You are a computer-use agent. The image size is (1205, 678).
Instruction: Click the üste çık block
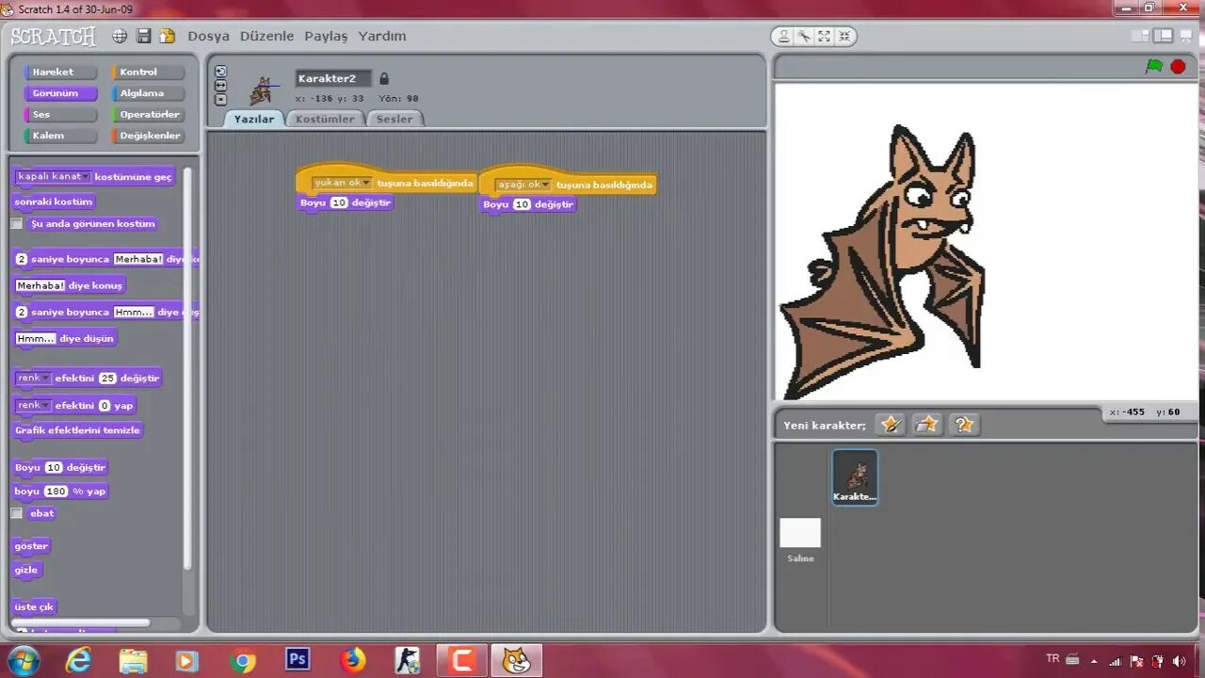click(35, 606)
